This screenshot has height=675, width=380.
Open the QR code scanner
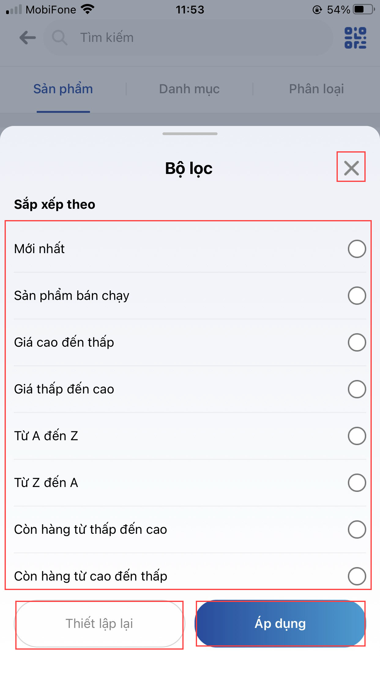click(355, 38)
